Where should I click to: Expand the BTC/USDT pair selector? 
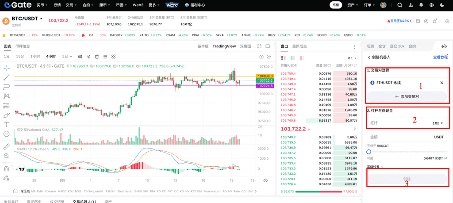[41, 19]
